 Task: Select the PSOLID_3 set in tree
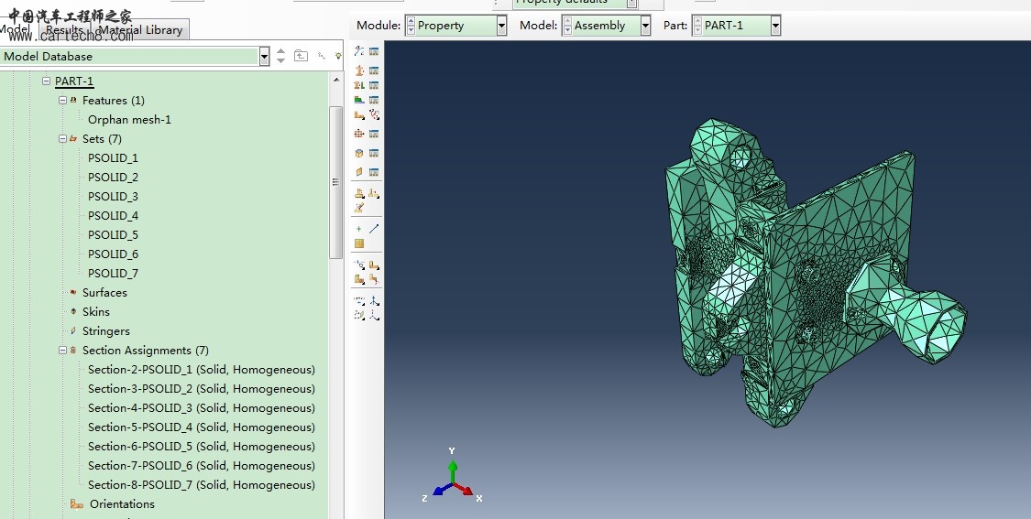click(113, 197)
